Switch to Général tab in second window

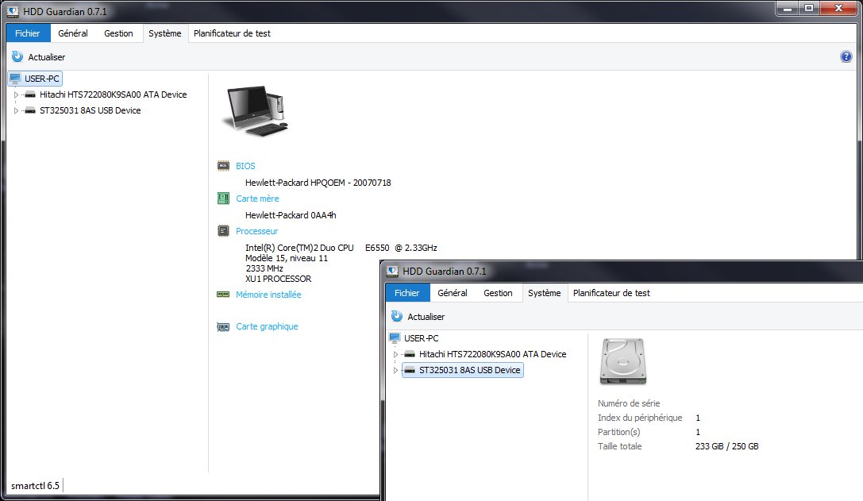[x=453, y=293]
